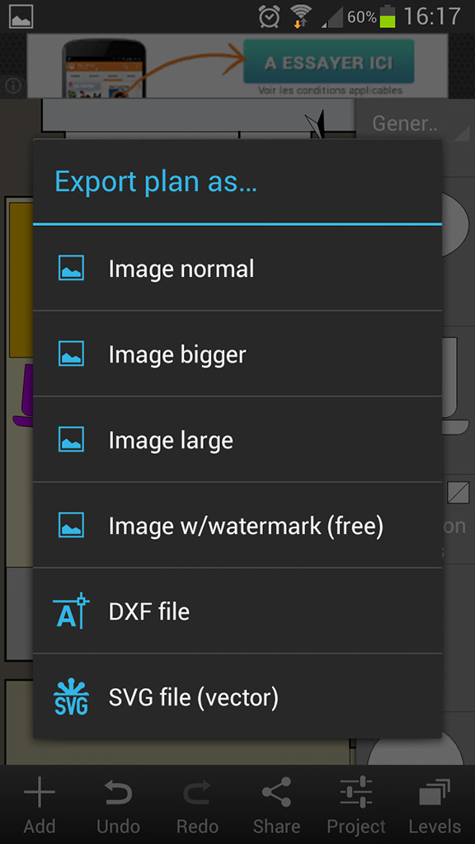Click the ad info circle icon
The width and height of the screenshot is (475, 844).
(12, 86)
